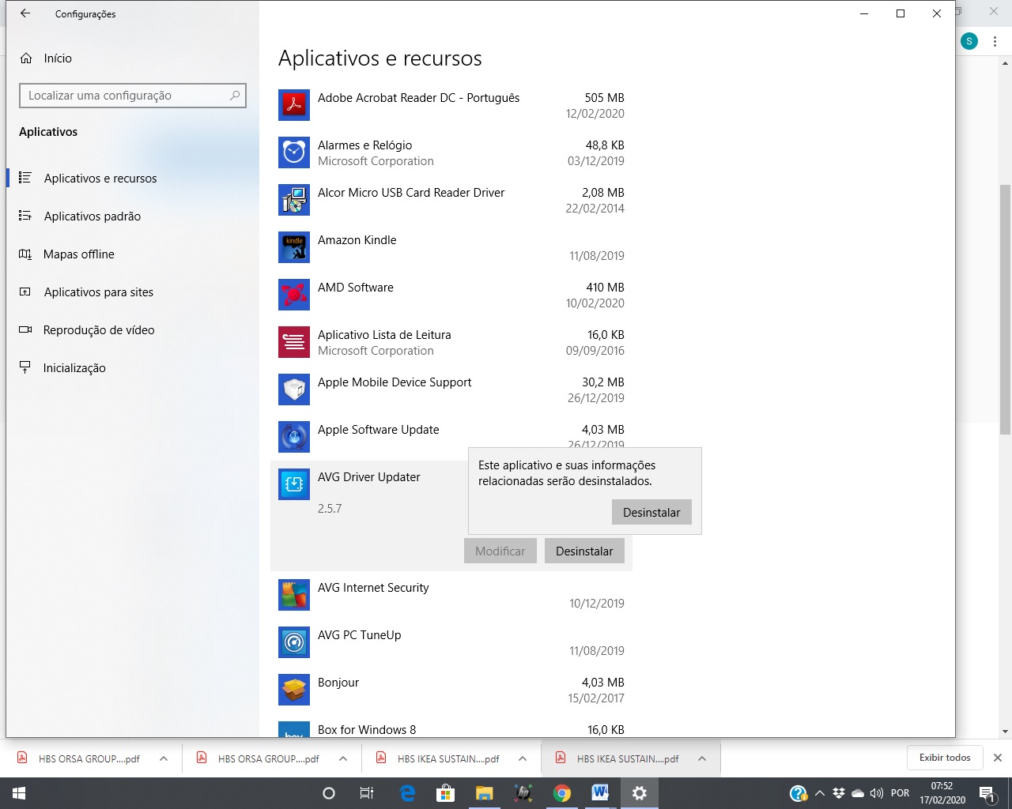Screen dimensions: 1012x809
Task: Click the Amazon Kindle app icon
Action: click(x=294, y=247)
